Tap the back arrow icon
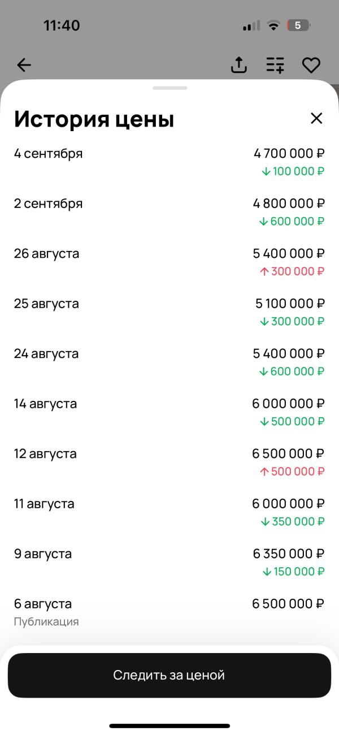 coord(24,65)
